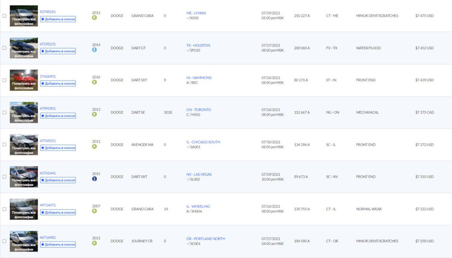Check the box next to lot 41761441
The image size is (452, 258).
point(5,177)
